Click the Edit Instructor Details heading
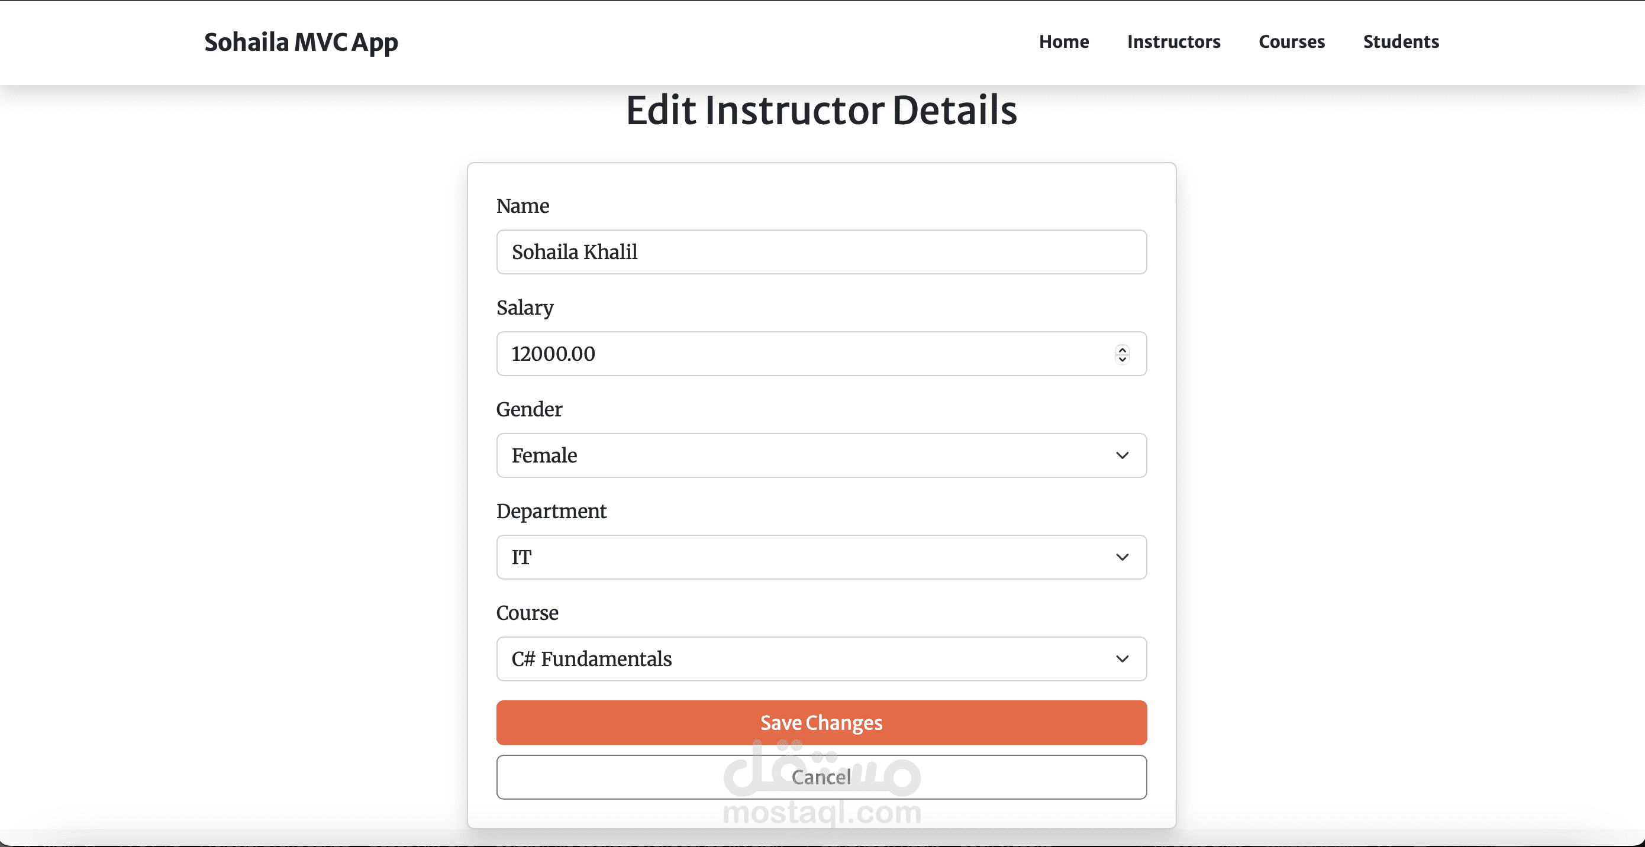This screenshot has width=1645, height=847. (x=821, y=111)
